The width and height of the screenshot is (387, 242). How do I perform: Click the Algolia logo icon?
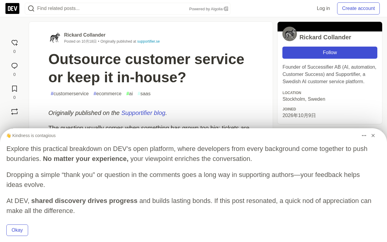click(226, 9)
